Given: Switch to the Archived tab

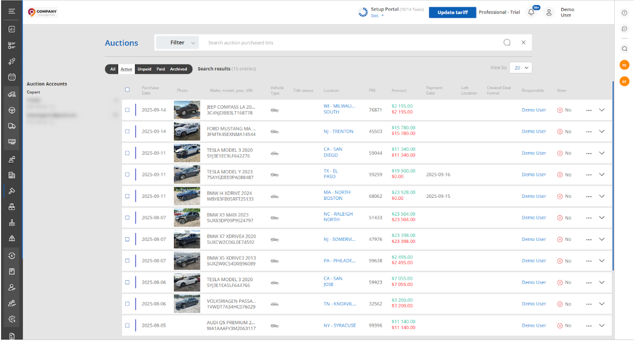Looking at the screenshot, I should (178, 69).
